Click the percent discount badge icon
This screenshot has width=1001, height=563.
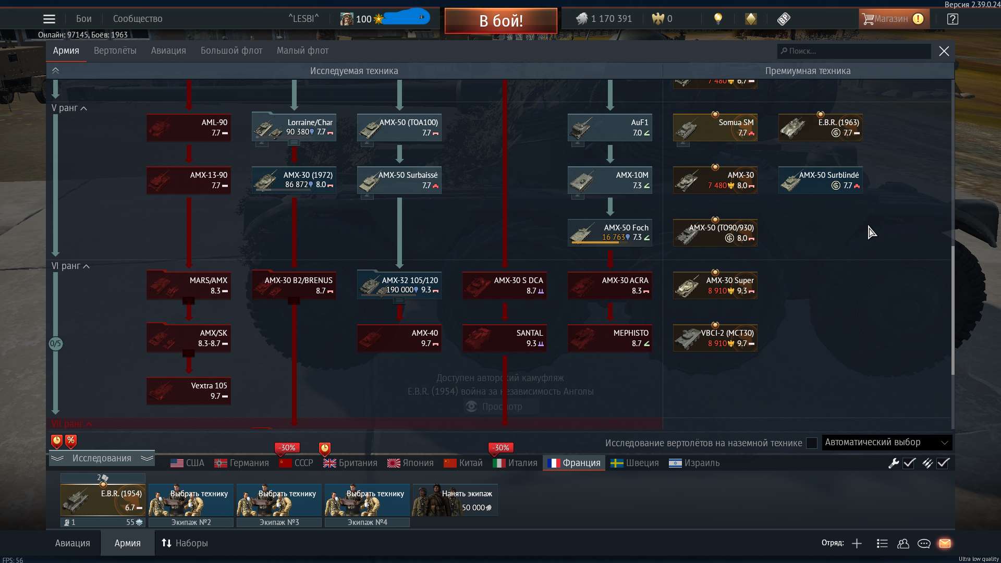(x=71, y=442)
